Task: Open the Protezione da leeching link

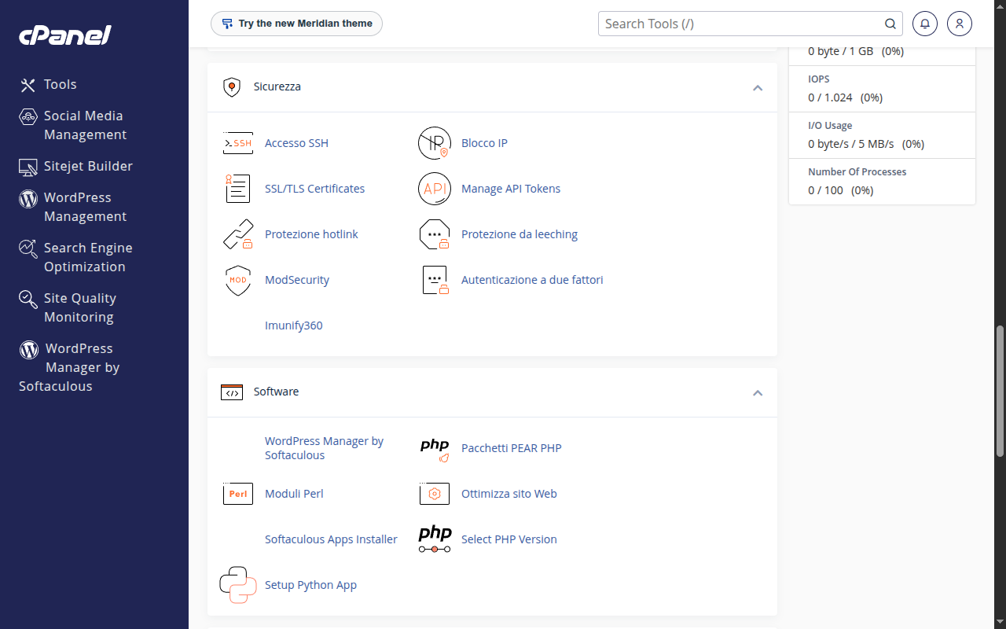Action: [520, 234]
